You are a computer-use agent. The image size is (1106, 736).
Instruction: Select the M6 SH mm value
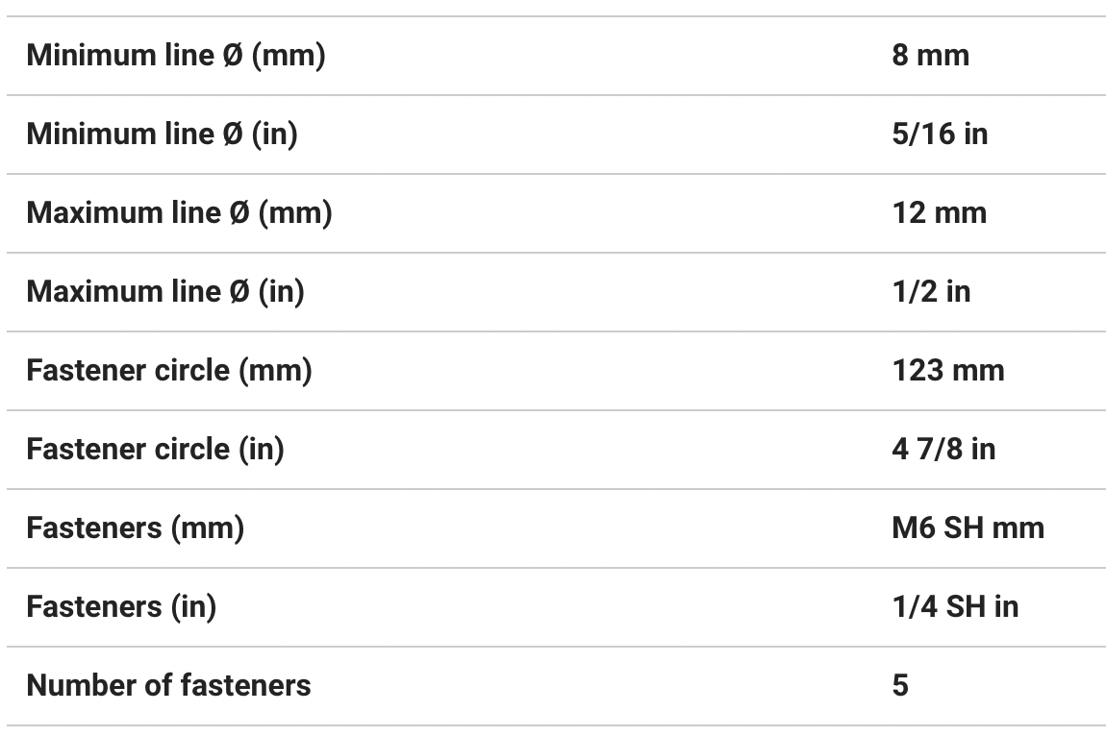(968, 528)
